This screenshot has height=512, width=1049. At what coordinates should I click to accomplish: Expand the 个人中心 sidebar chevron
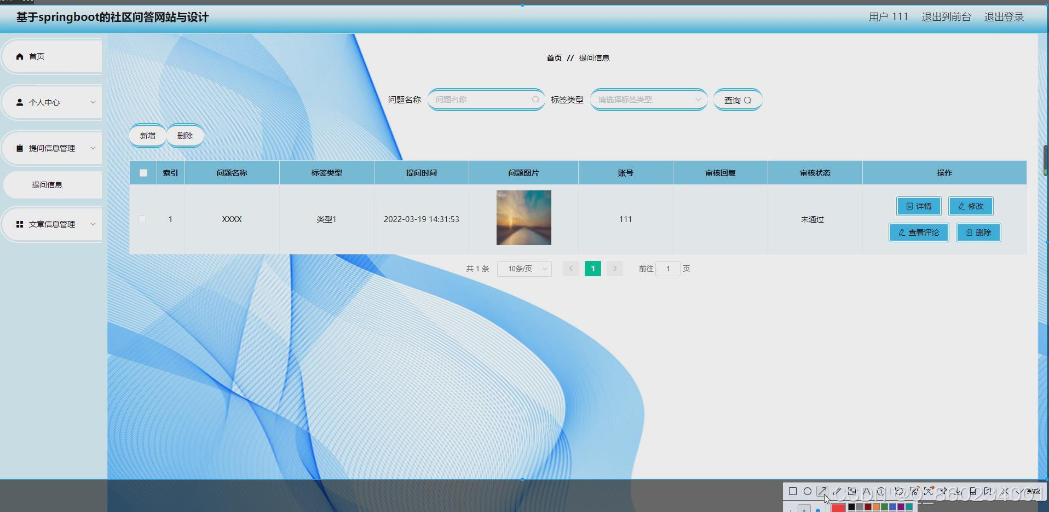(93, 102)
